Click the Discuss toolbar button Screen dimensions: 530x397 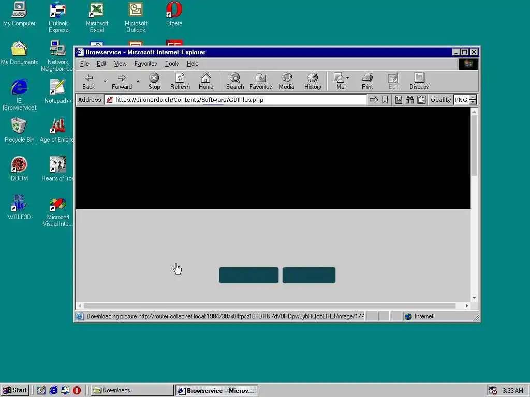(x=419, y=81)
